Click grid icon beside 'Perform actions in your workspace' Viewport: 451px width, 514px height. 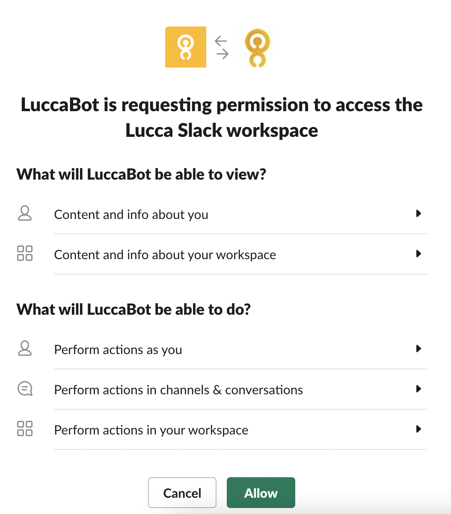[25, 429]
